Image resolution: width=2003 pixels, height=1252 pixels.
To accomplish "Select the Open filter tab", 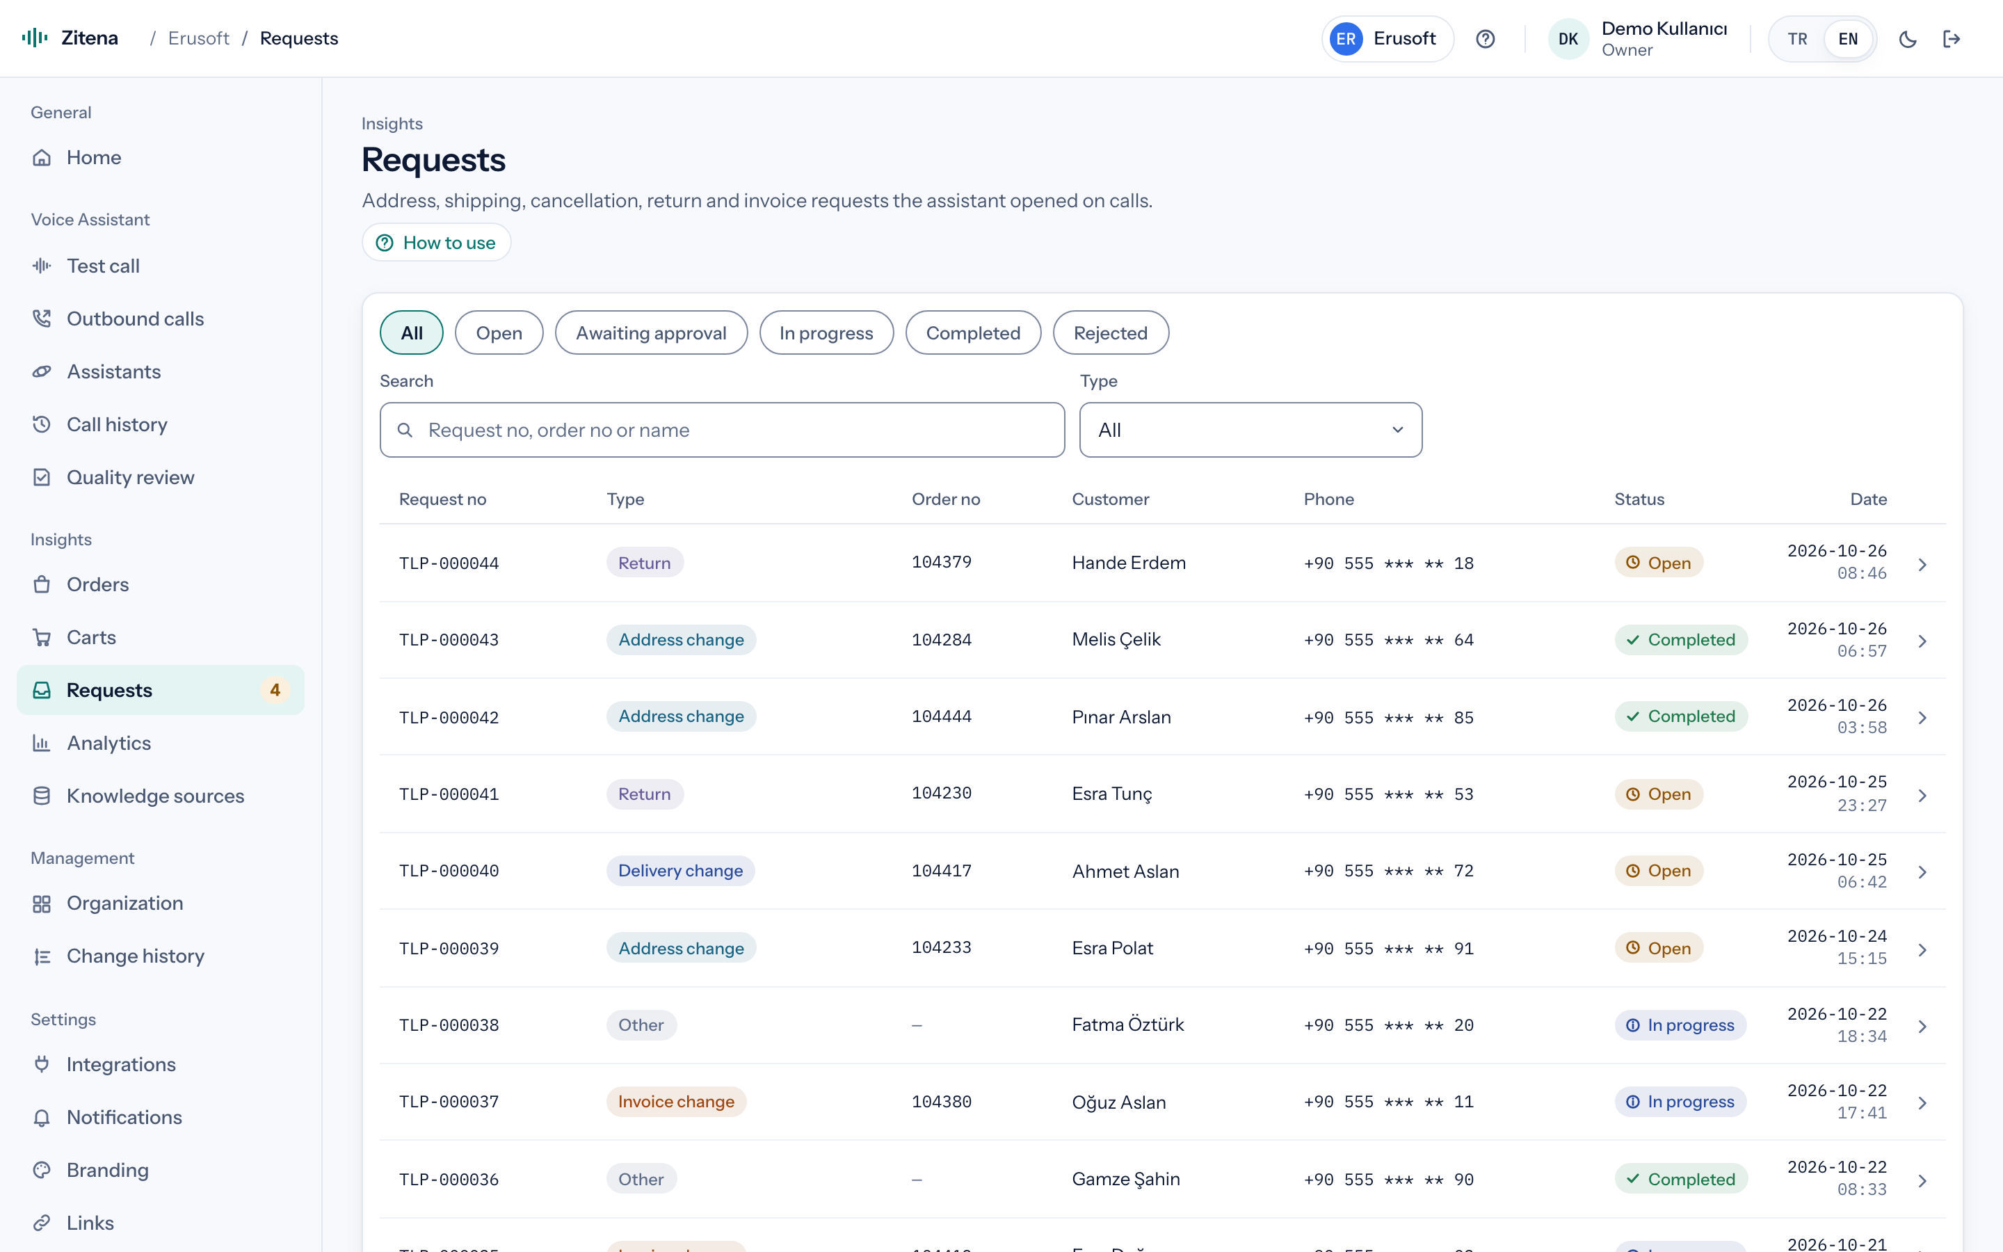I will pos(499,333).
